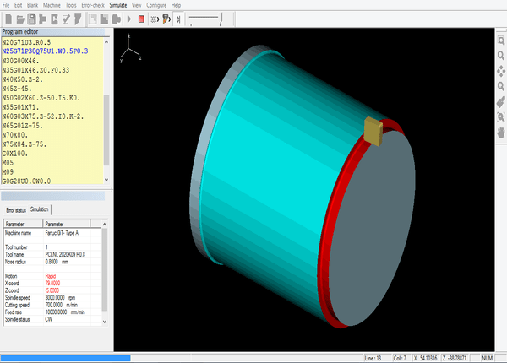This screenshot has height=363, width=507.
Task: Select the four-arrow pan/move view tool
Action: (501, 71)
